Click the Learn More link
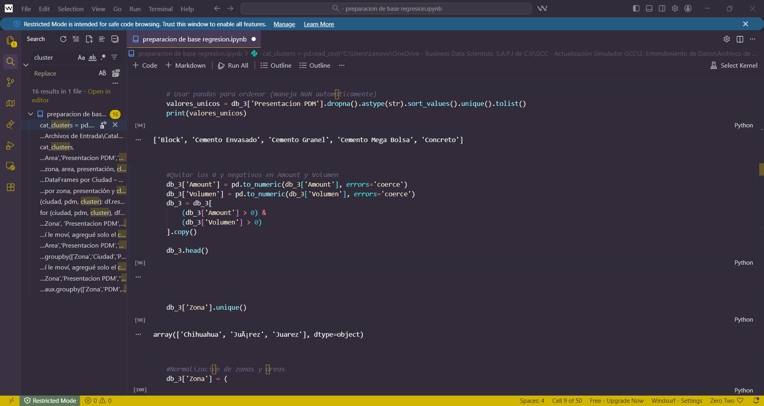Image resolution: width=764 pixels, height=406 pixels. pos(319,24)
